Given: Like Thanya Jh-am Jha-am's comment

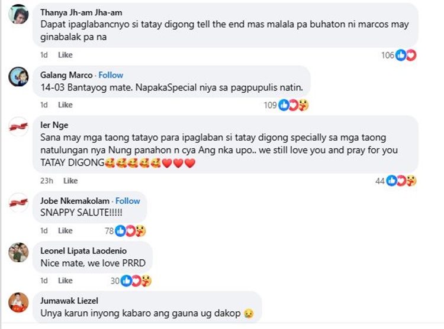Looking at the screenshot, I should 65,55.
